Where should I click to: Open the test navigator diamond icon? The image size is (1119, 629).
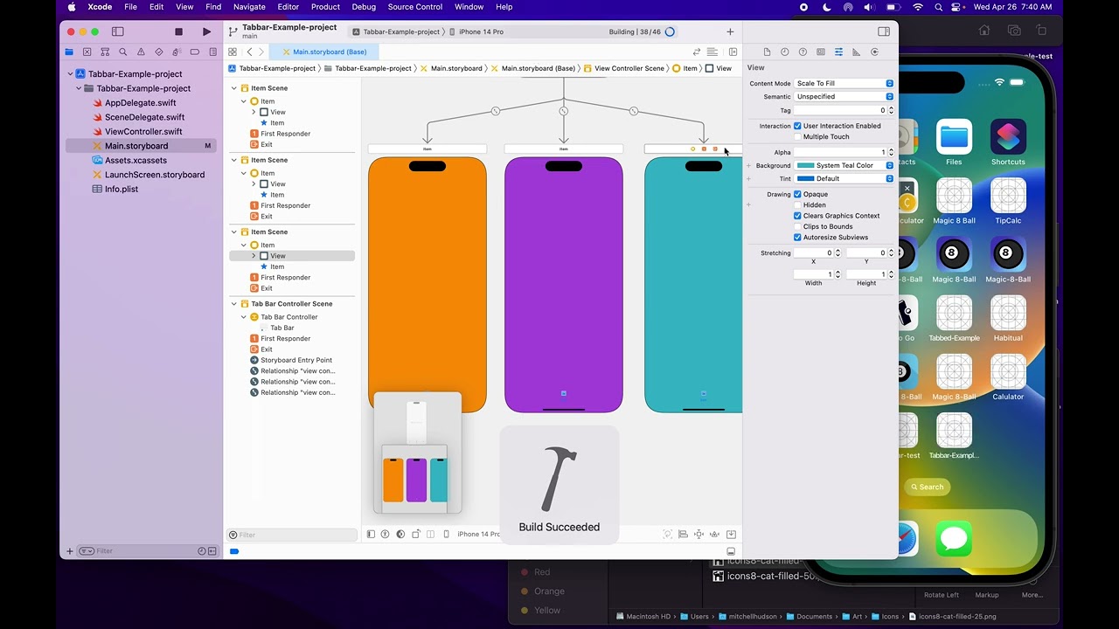[x=158, y=52]
